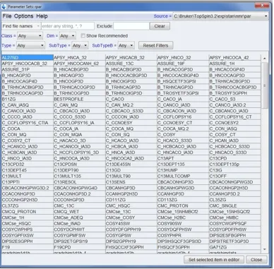
Task: Open the Options menu
Action: tap(23, 16)
